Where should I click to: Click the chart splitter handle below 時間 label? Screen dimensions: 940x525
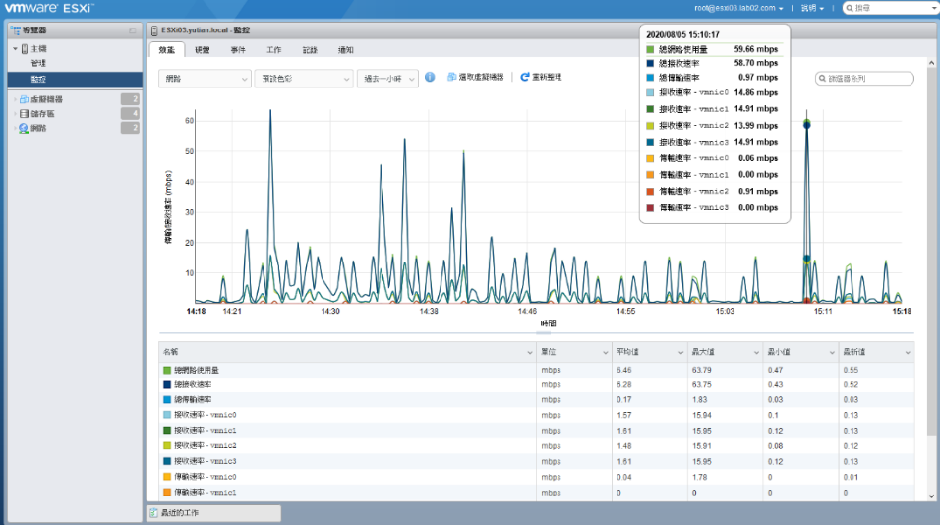pyautogui.click(x=543, y=332)
